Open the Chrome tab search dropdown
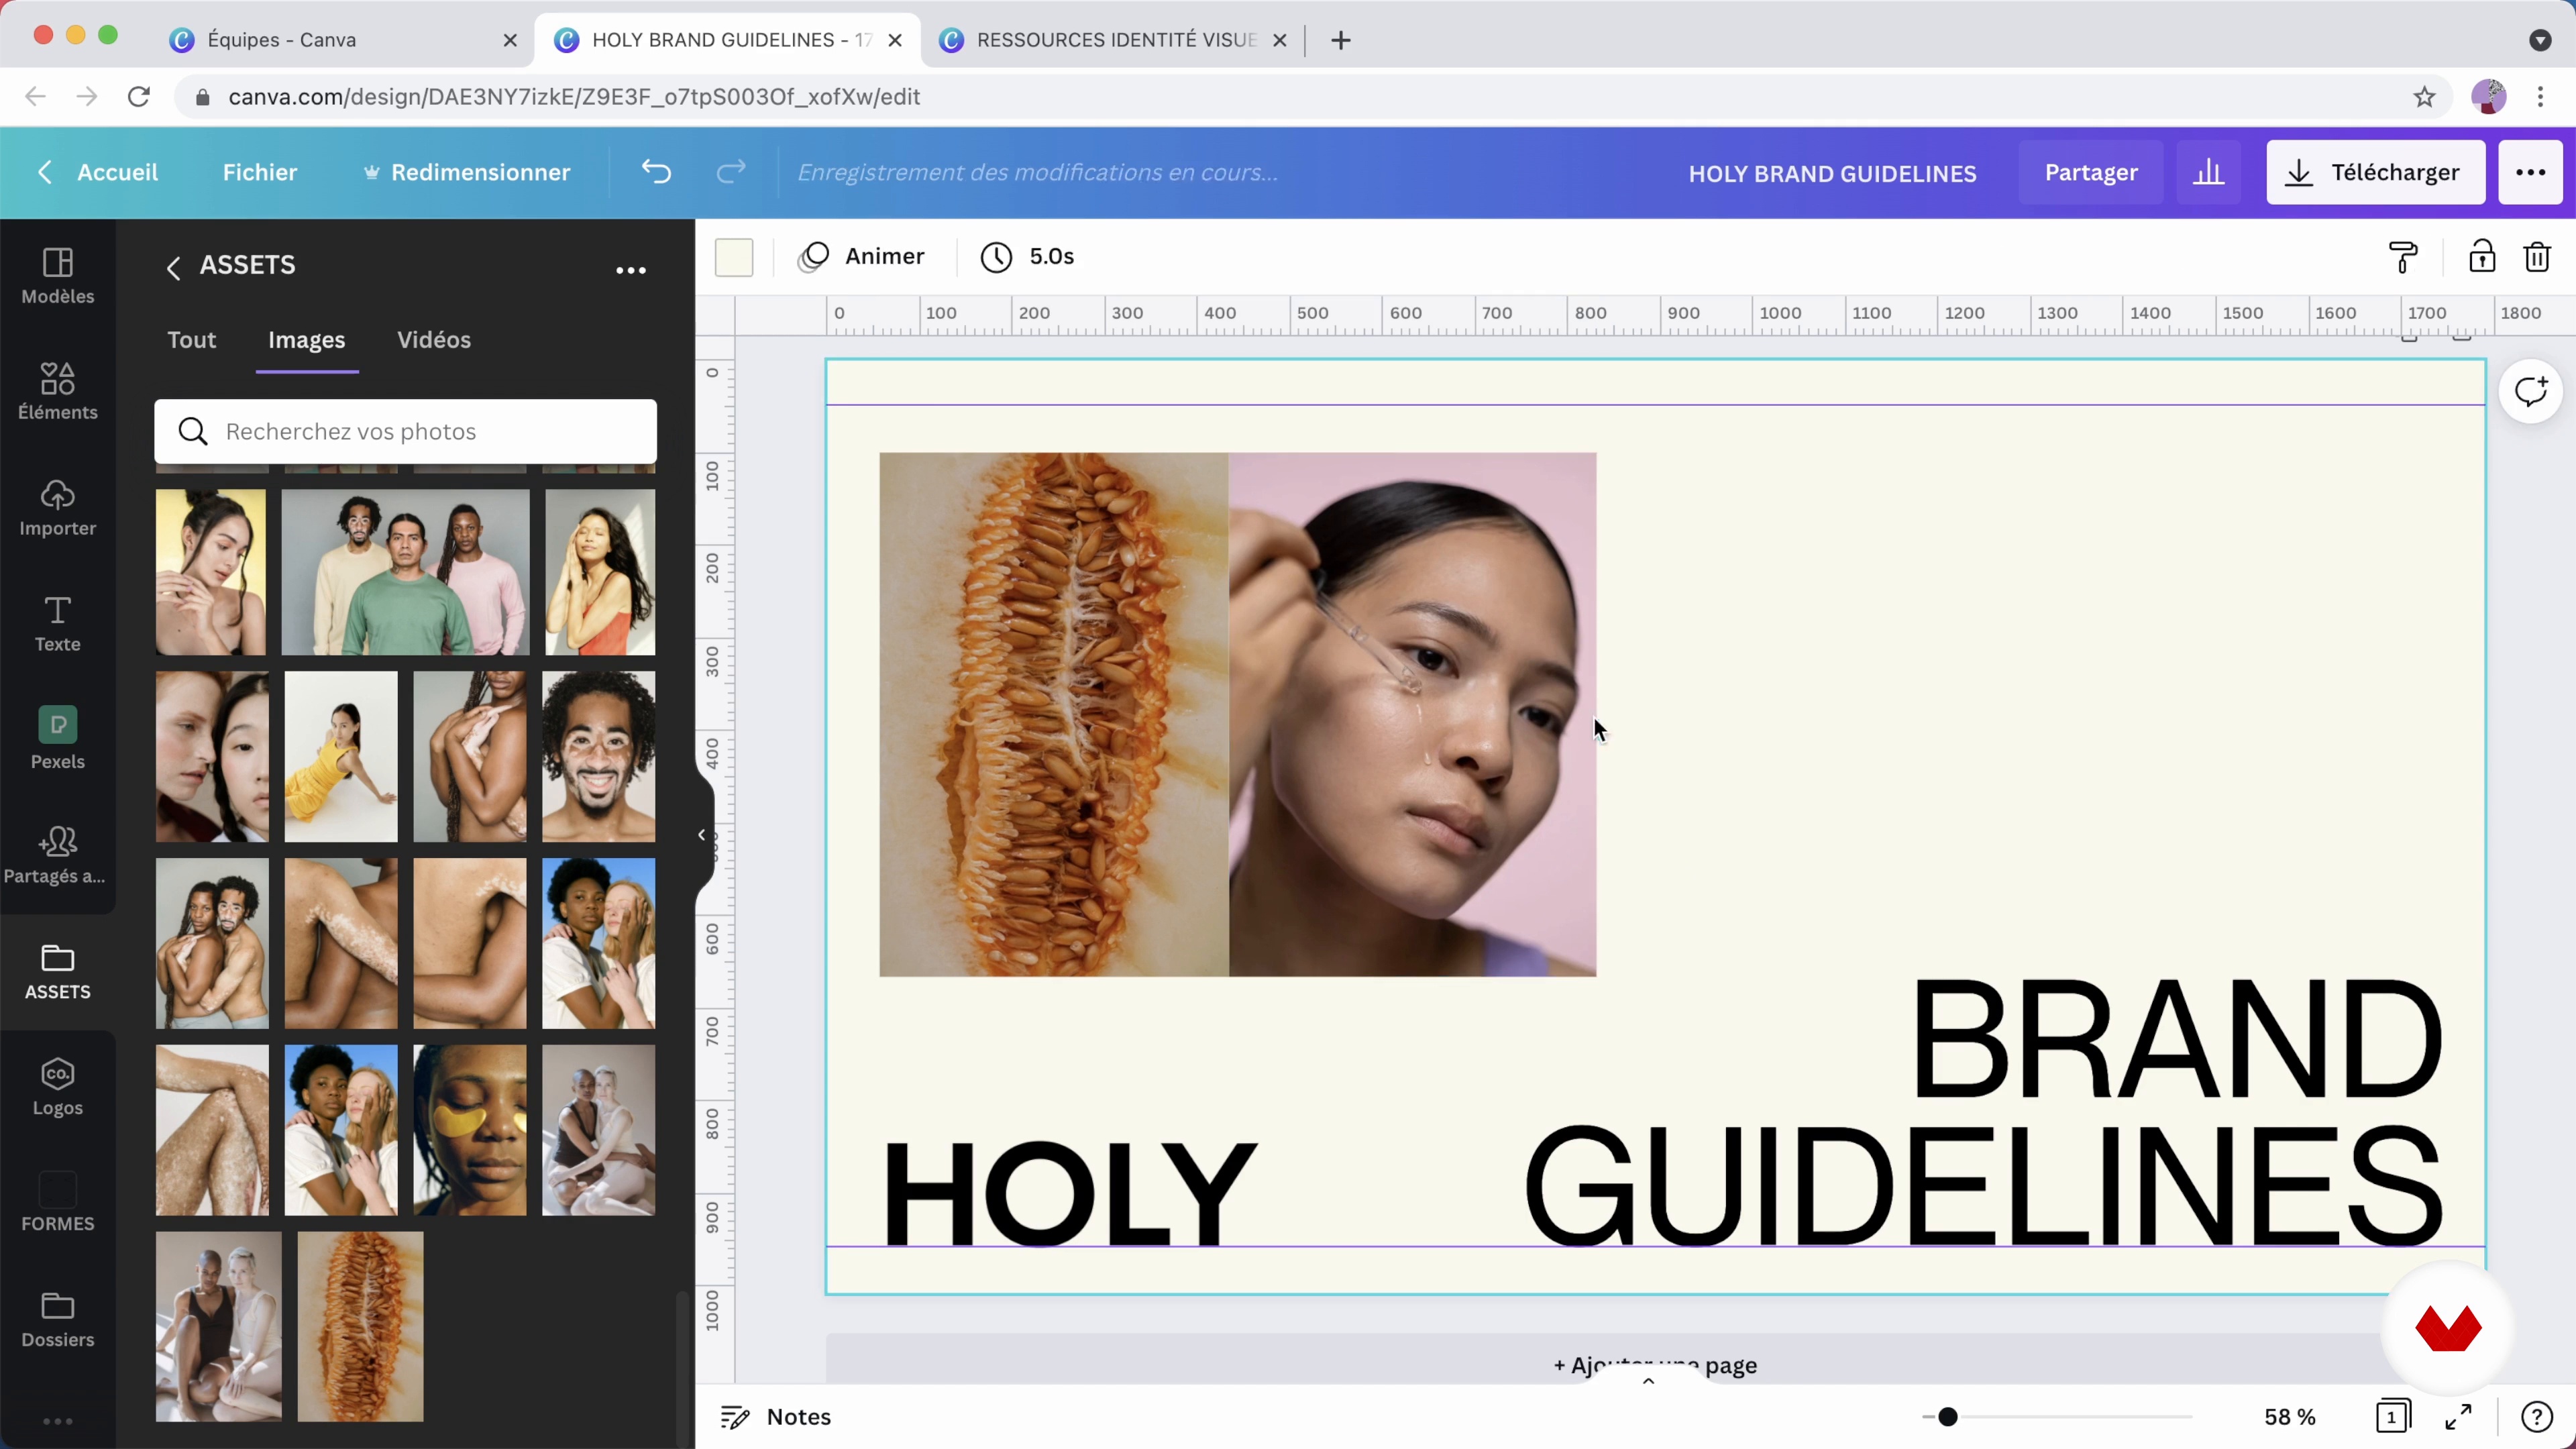The height and width of the screenshot is (1449, 2576). (2540, 40)
